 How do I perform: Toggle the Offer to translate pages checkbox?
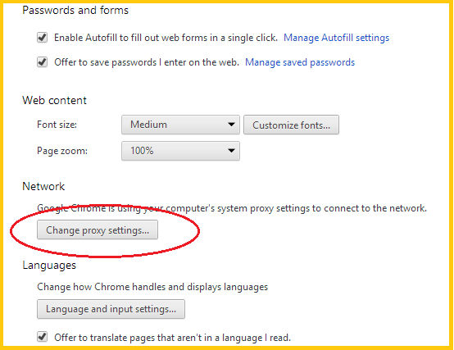coord(43,337)
